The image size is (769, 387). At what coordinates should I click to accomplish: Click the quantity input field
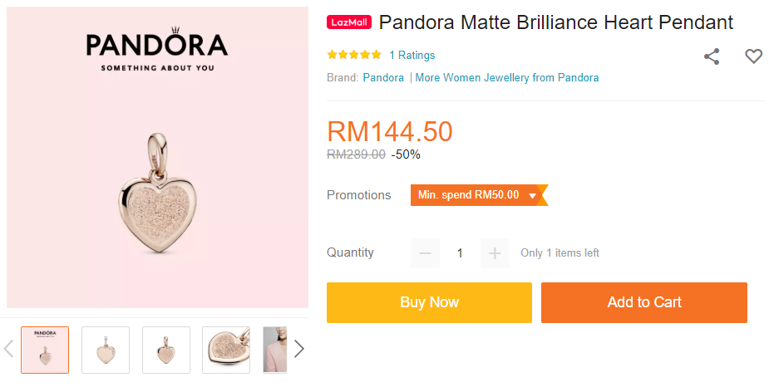click(460, 253)
